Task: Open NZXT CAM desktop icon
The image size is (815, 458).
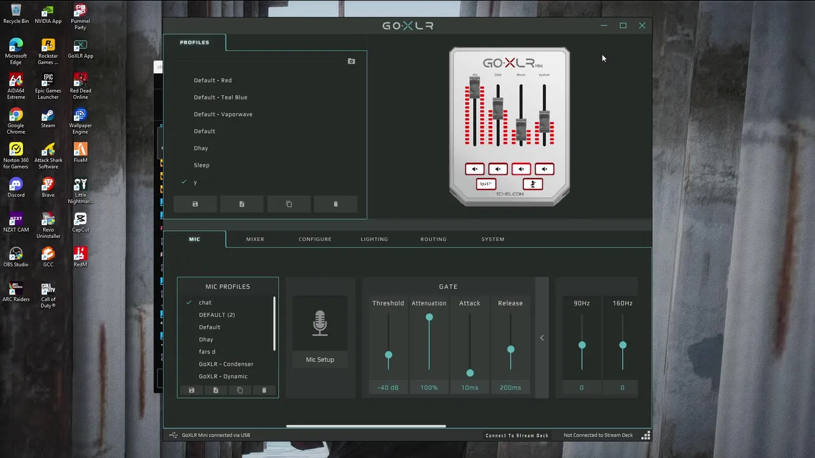Action: [16, 222]
